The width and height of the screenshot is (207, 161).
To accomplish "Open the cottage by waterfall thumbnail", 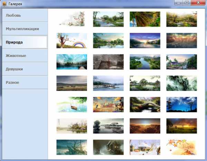I will tap(181, 62).
